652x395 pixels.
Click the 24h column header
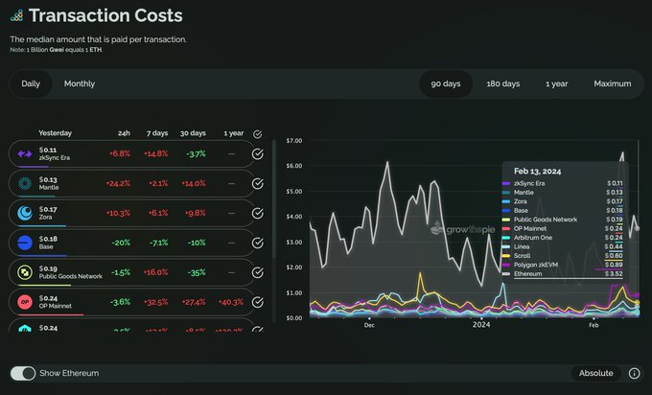click(x=124, y=133)
